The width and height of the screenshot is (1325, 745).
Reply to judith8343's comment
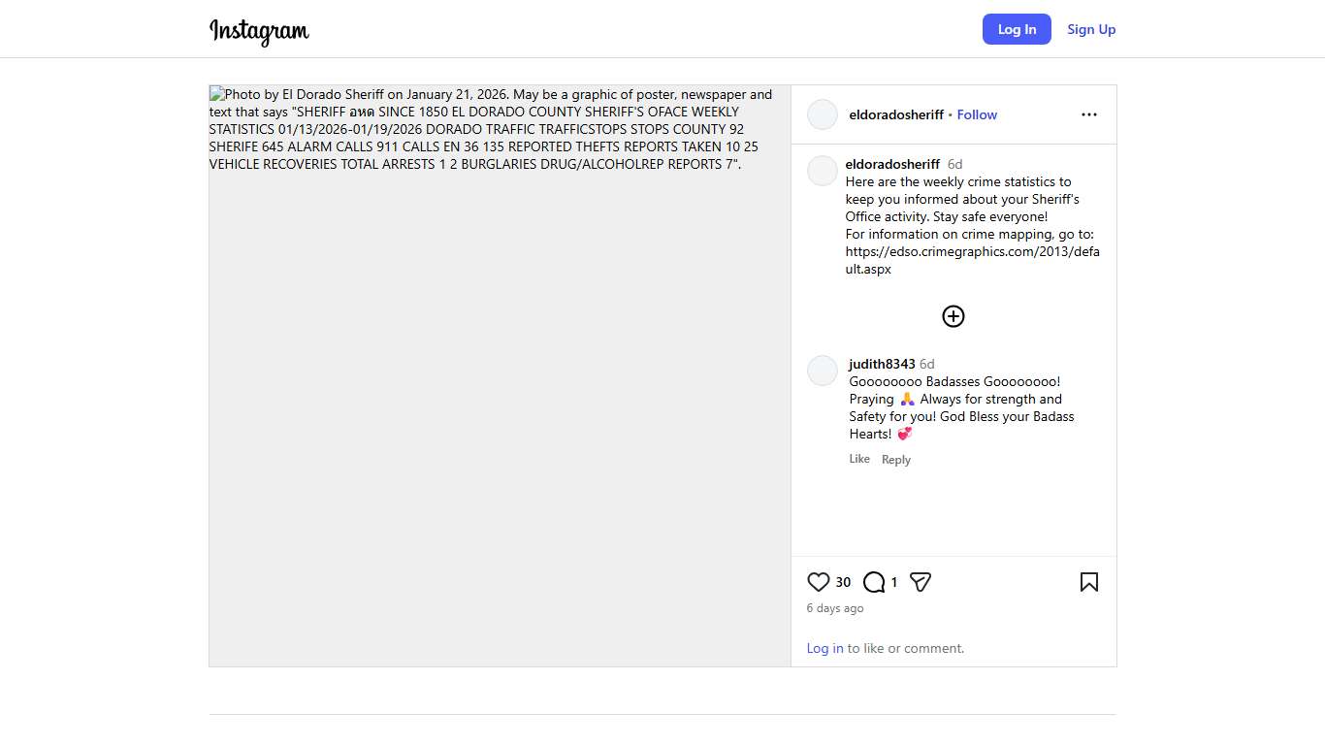tap(896, 460)
